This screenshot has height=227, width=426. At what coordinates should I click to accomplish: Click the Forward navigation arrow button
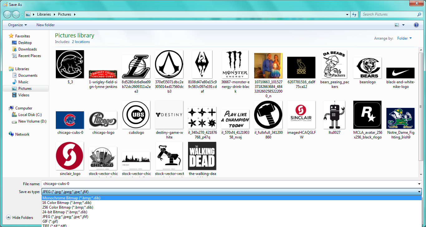pyautogui.click(x=16, y=14)
